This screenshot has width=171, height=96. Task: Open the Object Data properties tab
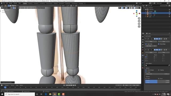pyautogui.click(x=143, y=65)
